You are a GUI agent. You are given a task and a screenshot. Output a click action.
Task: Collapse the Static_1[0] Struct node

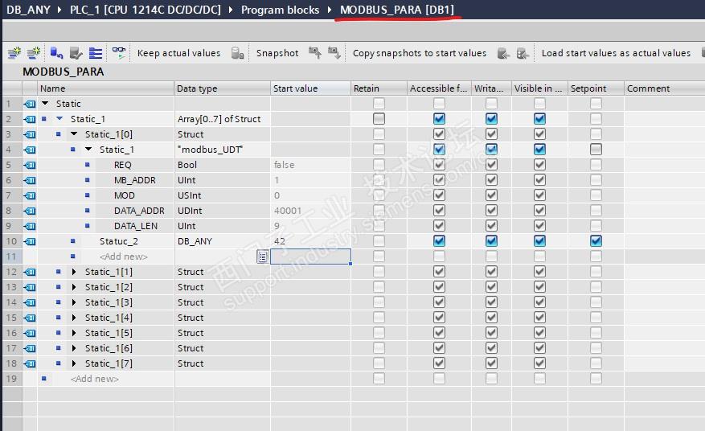pyautogui.click(x=74, y=134)
